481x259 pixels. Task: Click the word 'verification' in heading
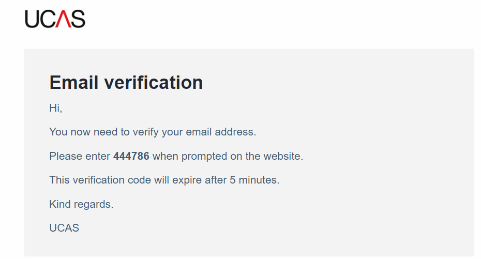coord(154,82)
